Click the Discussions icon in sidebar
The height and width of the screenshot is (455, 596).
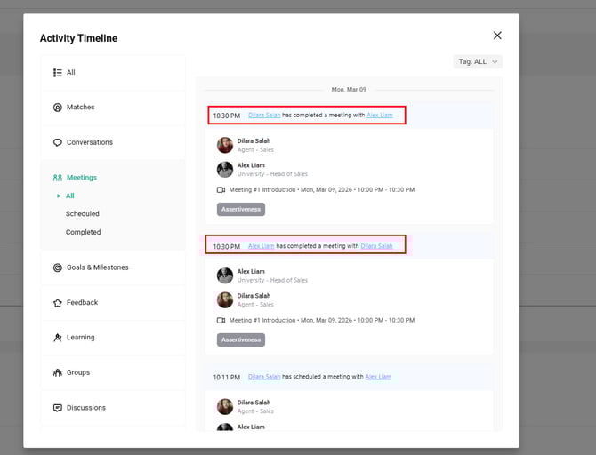pos(58,408)
